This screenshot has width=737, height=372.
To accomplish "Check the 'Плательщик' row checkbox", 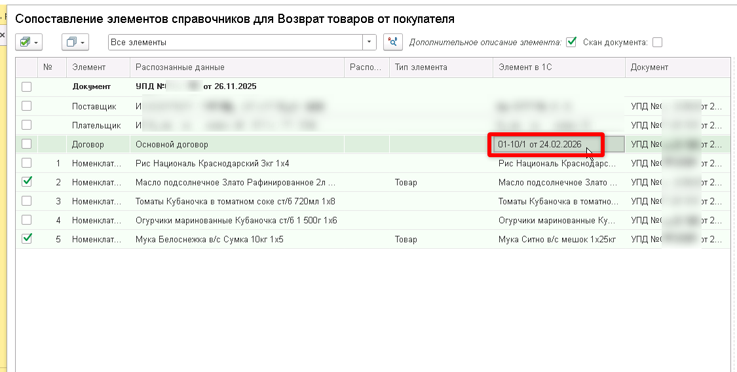I will point(27,125).
